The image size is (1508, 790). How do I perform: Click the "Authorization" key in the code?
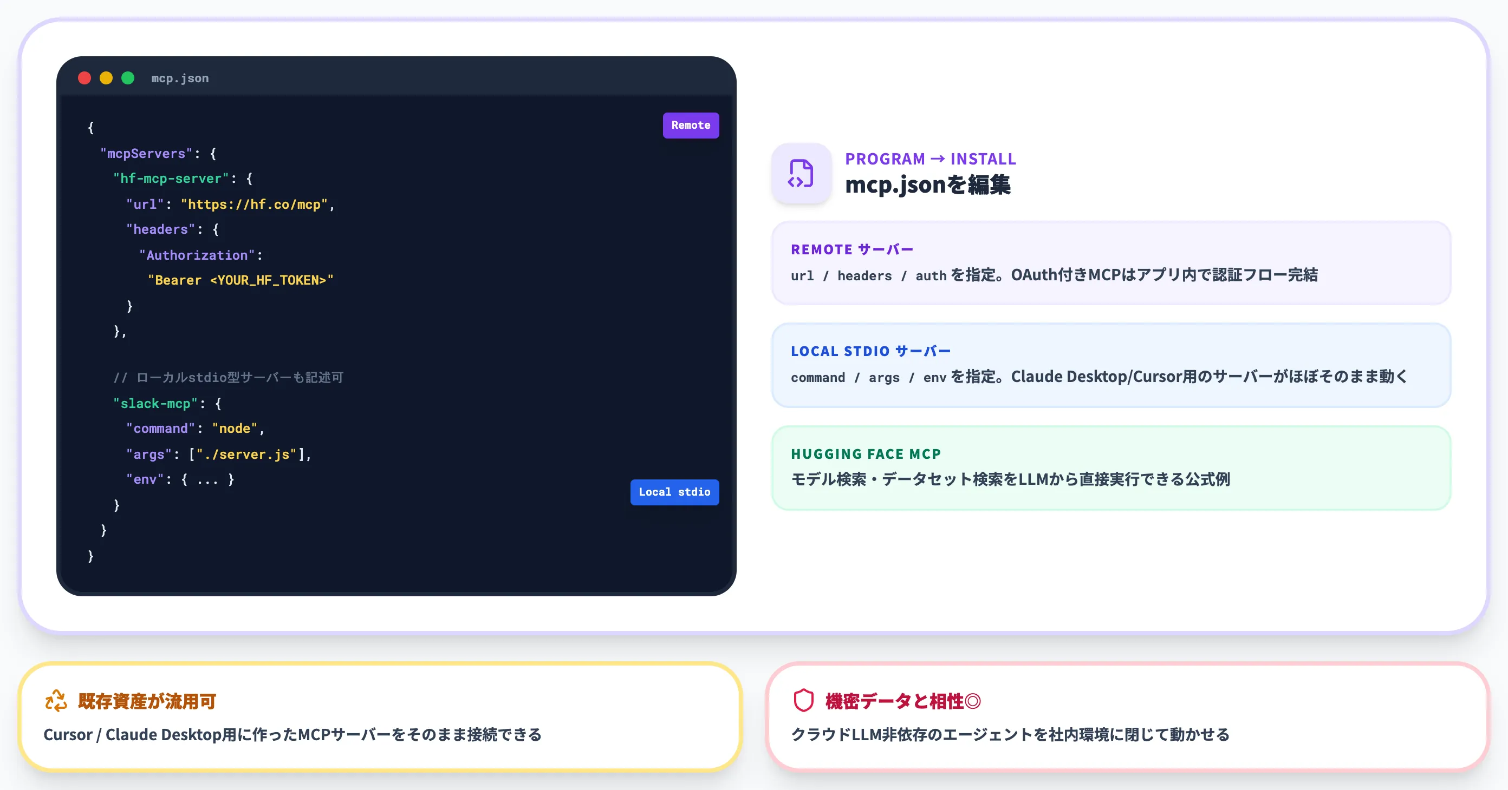click(197, 255)
